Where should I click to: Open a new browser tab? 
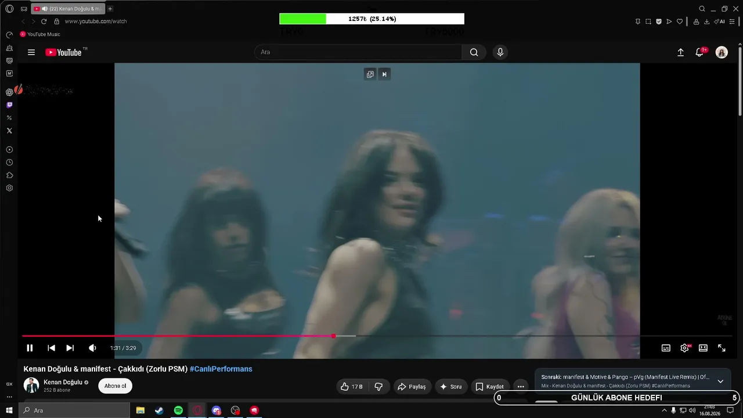(x=110, y=9)
